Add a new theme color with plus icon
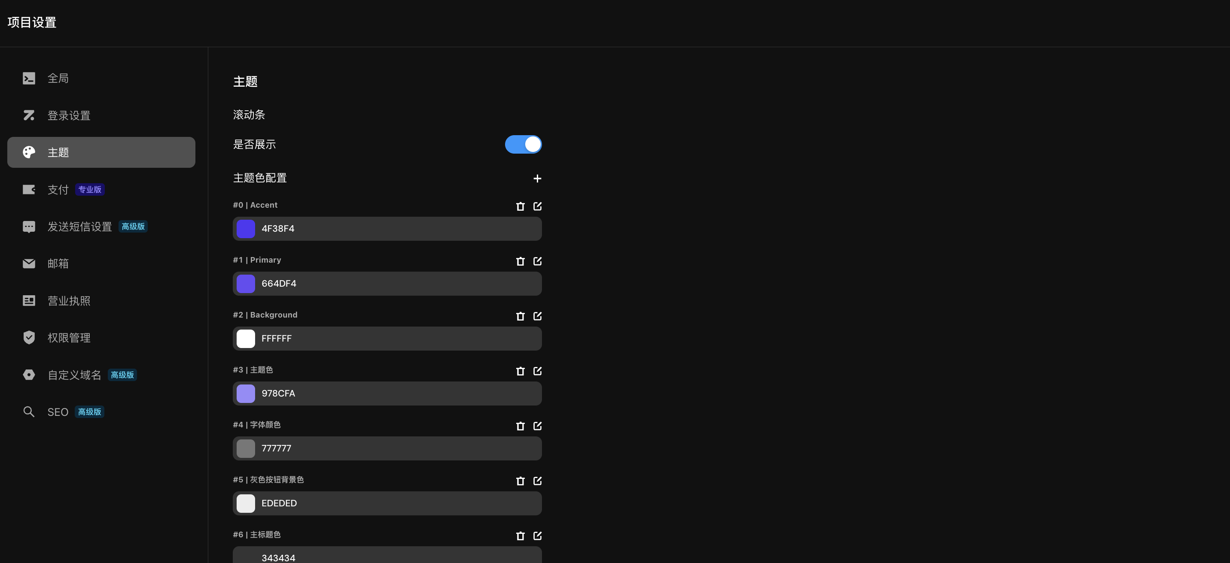The width and height of the screenshot is (1230, 563). pos(537,179)
